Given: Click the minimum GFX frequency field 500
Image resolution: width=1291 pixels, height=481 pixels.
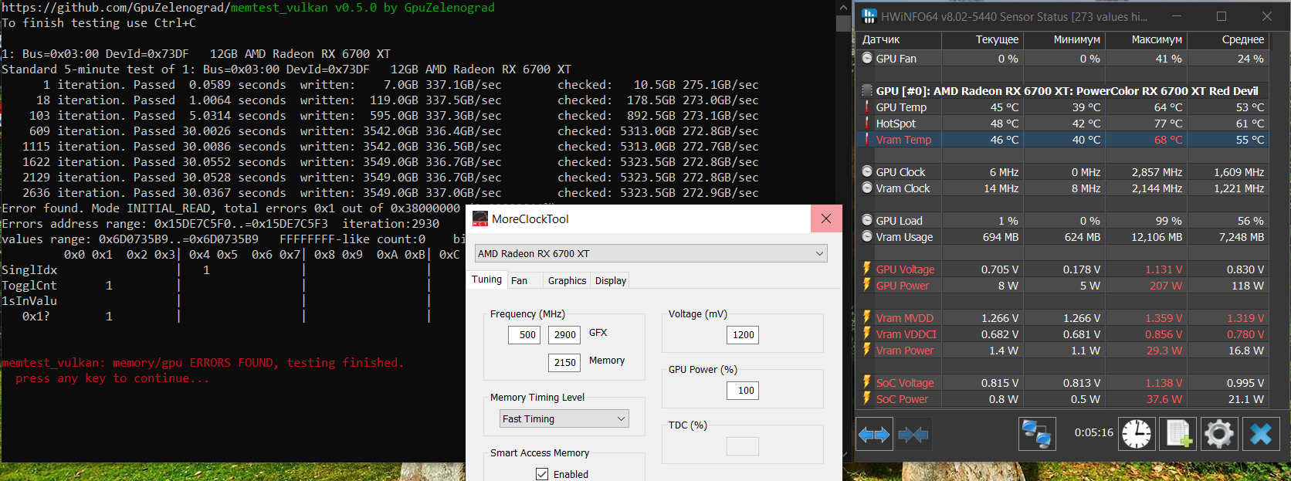Looking at the screenshot, I should pyautogui.click(x=524, y=335).
